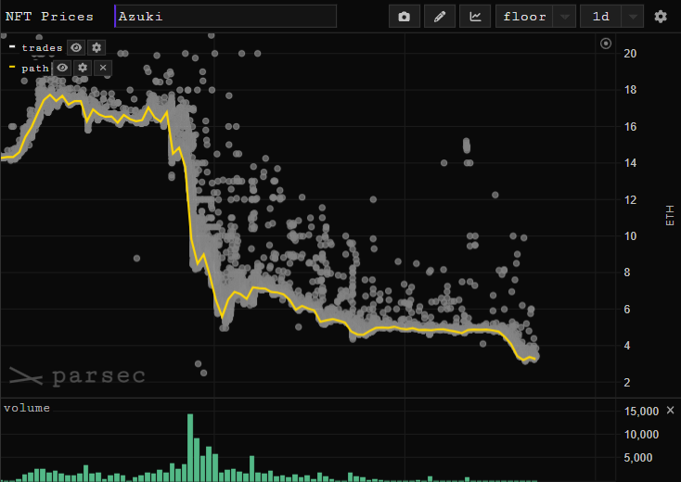Click the ETH axis label
681x482 pixels.
[670, 216]
